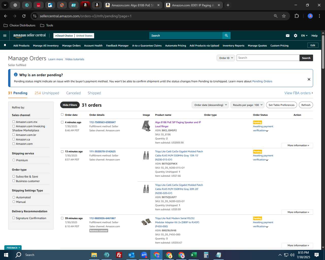Open the browser extensions puzzle icon
The image size is (325, 260).
point(297,16)
